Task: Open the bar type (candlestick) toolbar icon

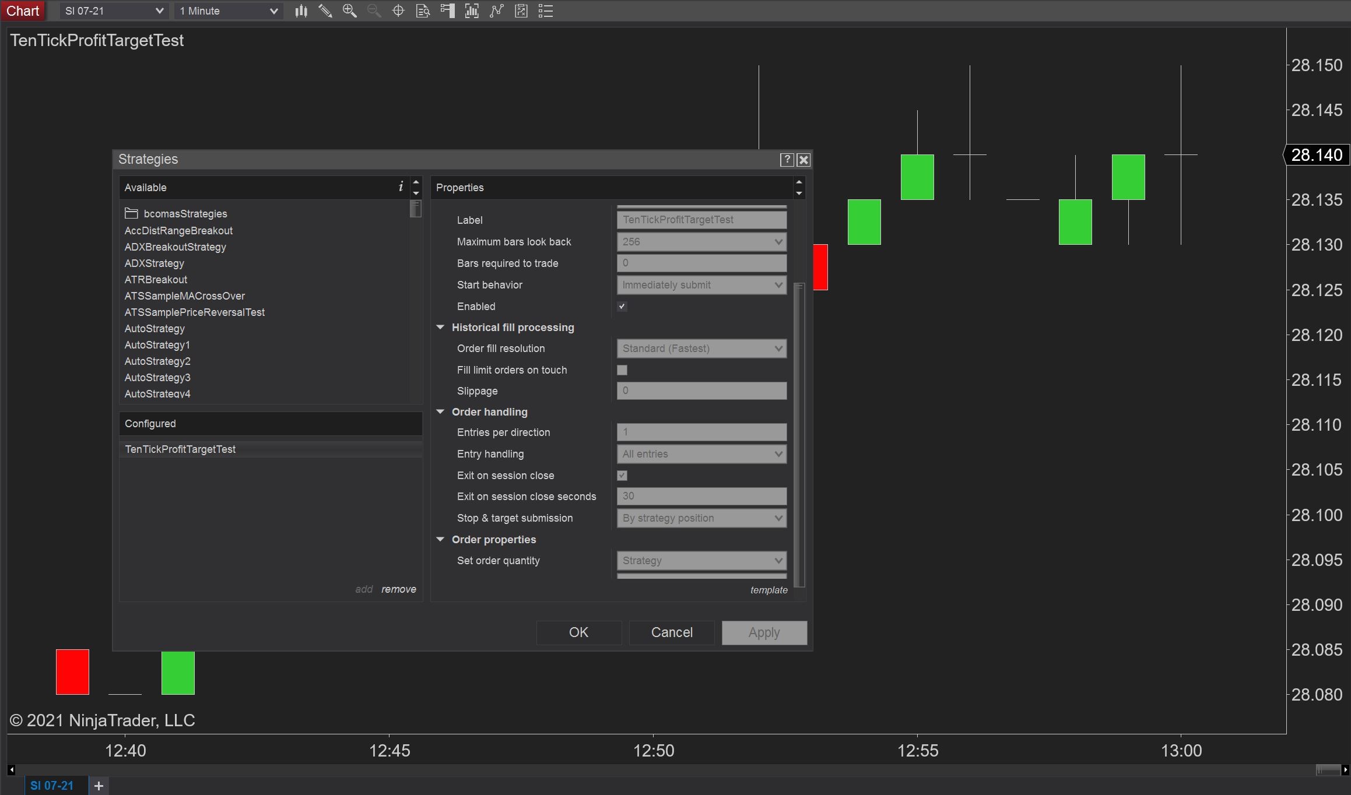Action: [x=301, y=11]
